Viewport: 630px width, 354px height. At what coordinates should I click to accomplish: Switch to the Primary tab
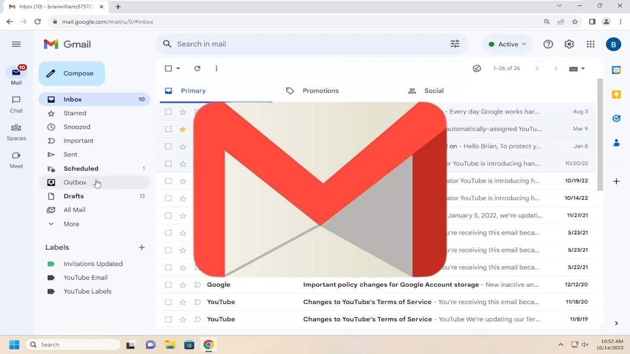217,90
